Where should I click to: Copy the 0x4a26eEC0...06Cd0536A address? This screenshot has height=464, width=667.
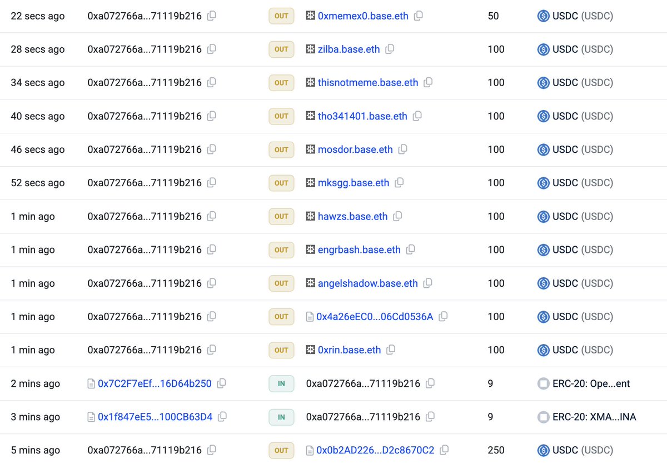[443, 316]
